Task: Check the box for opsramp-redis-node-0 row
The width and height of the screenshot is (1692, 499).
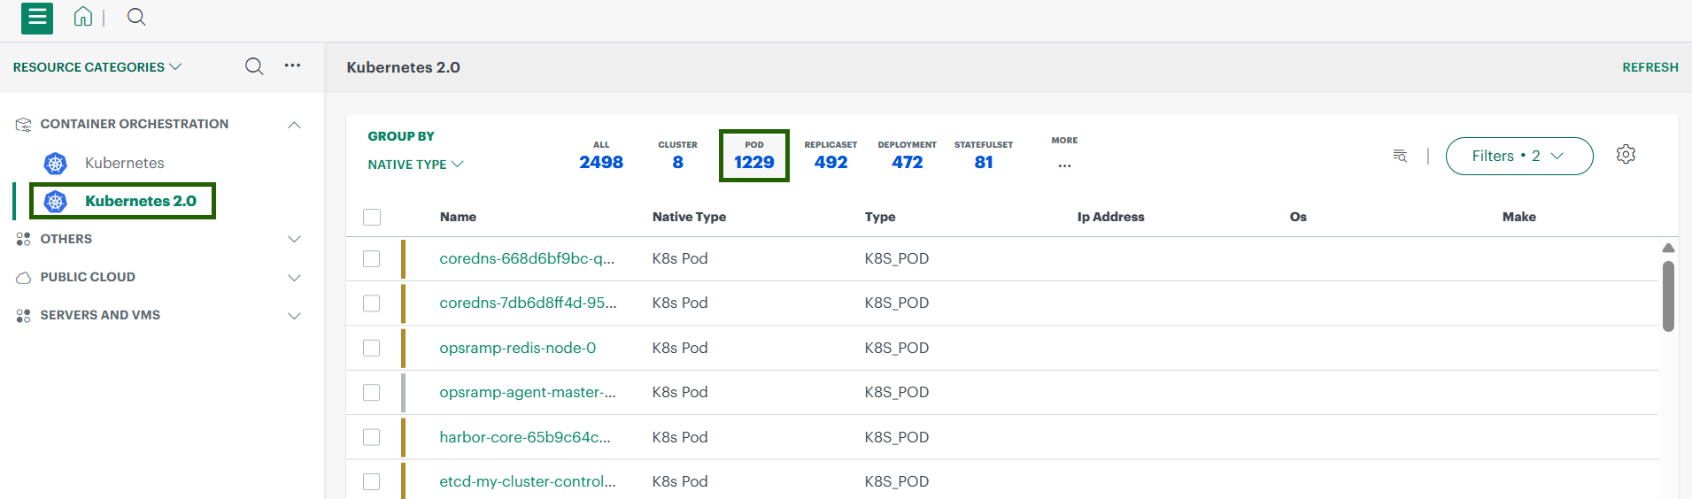Action: (x=372, y=348)
